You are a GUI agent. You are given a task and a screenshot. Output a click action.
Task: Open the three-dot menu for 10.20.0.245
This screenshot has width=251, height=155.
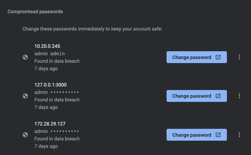tap(239, 57)
